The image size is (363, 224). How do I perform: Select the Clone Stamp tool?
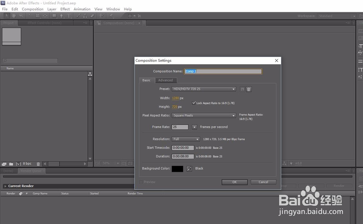(85, 16)
